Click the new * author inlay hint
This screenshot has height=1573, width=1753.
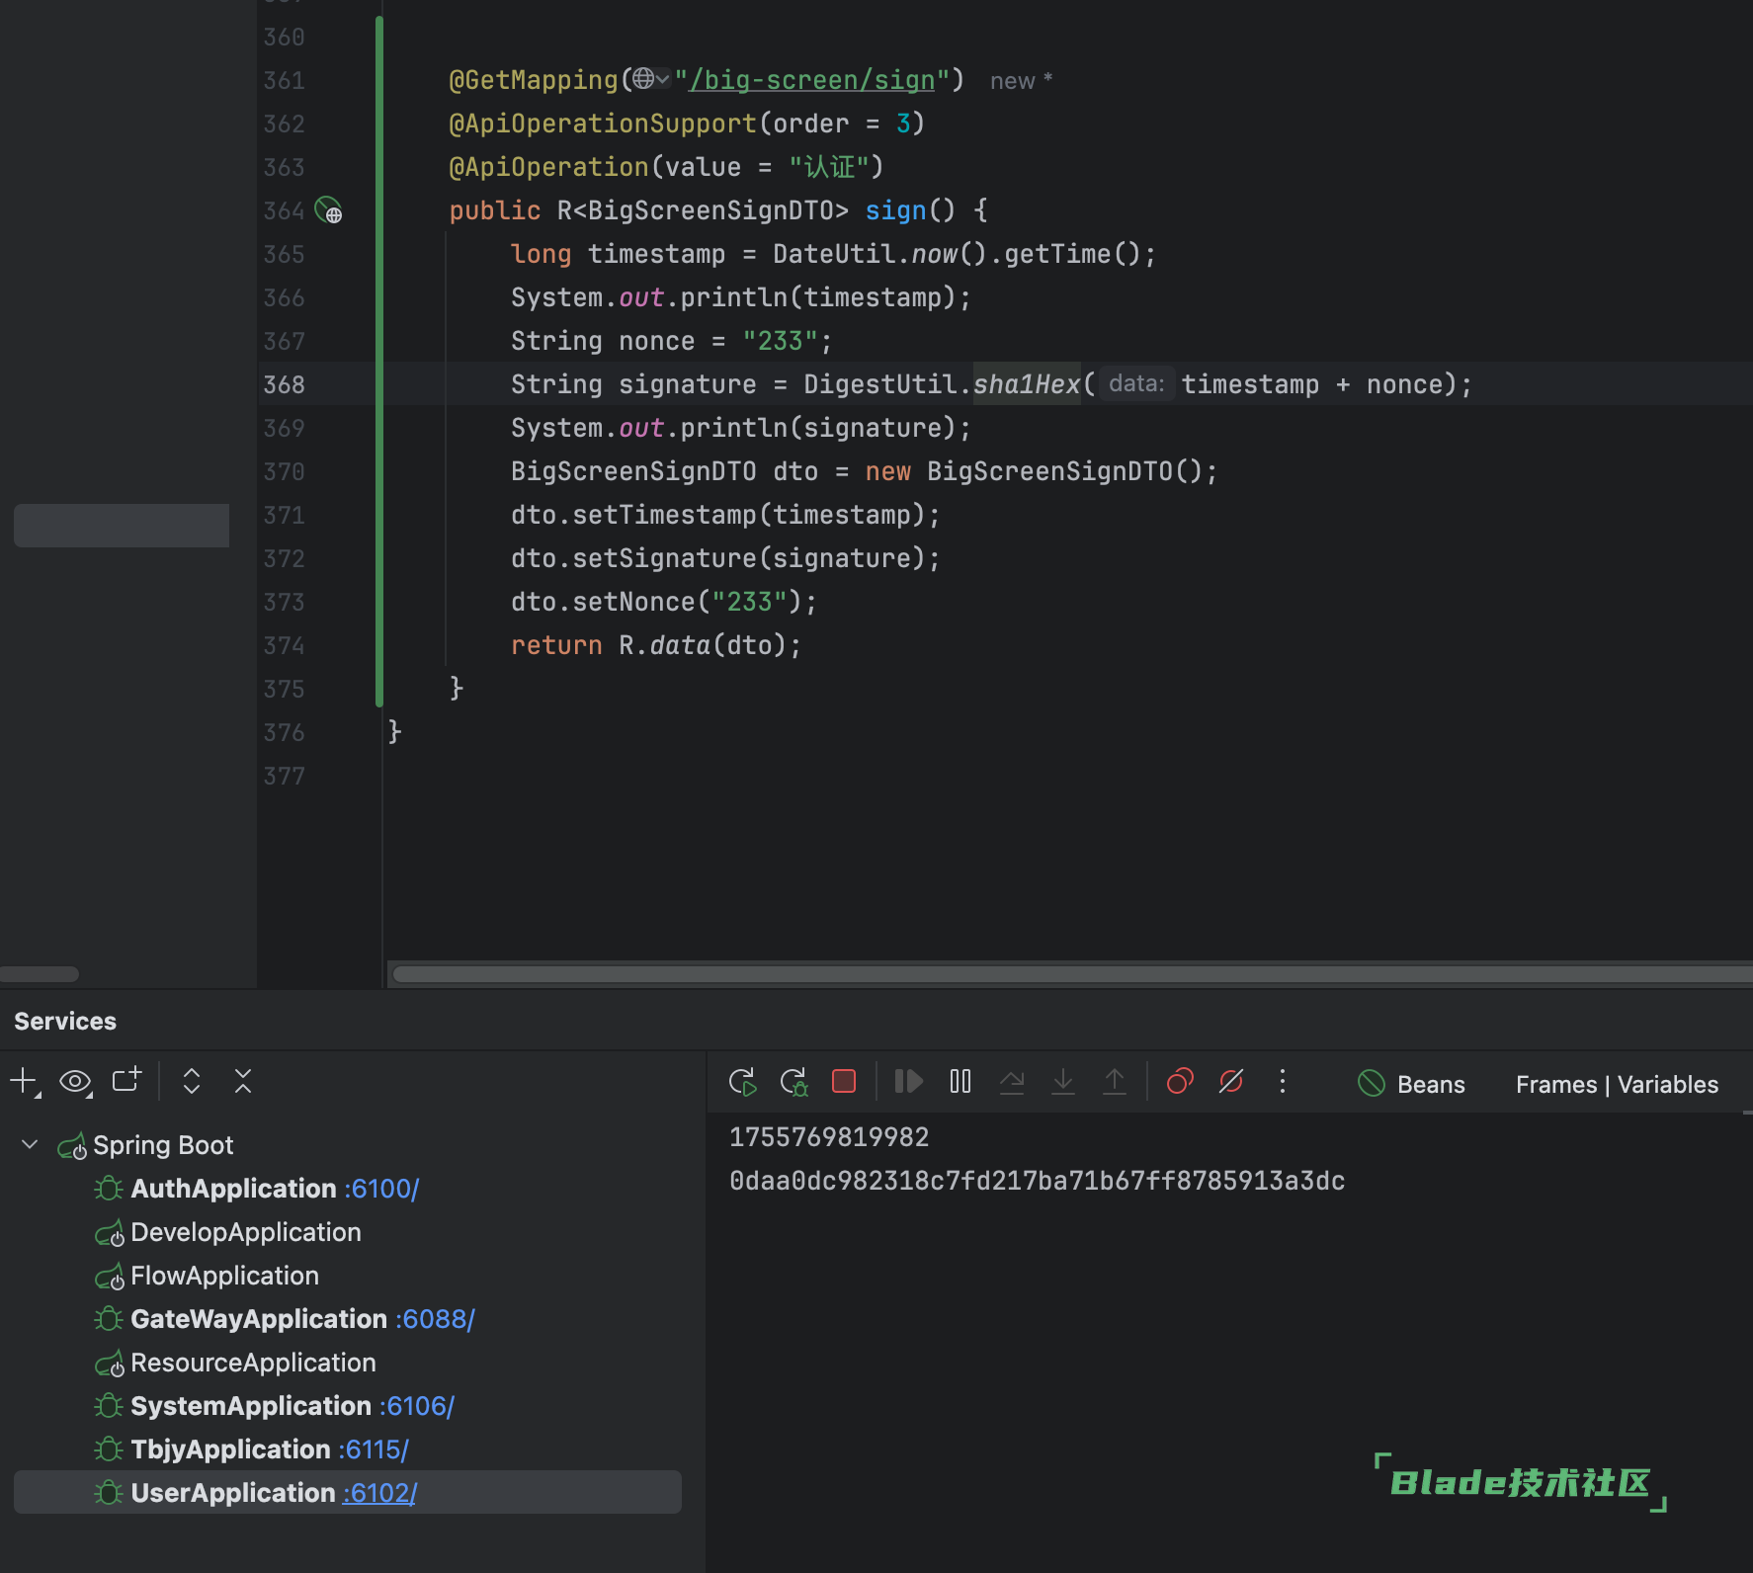click(1021, 81)
